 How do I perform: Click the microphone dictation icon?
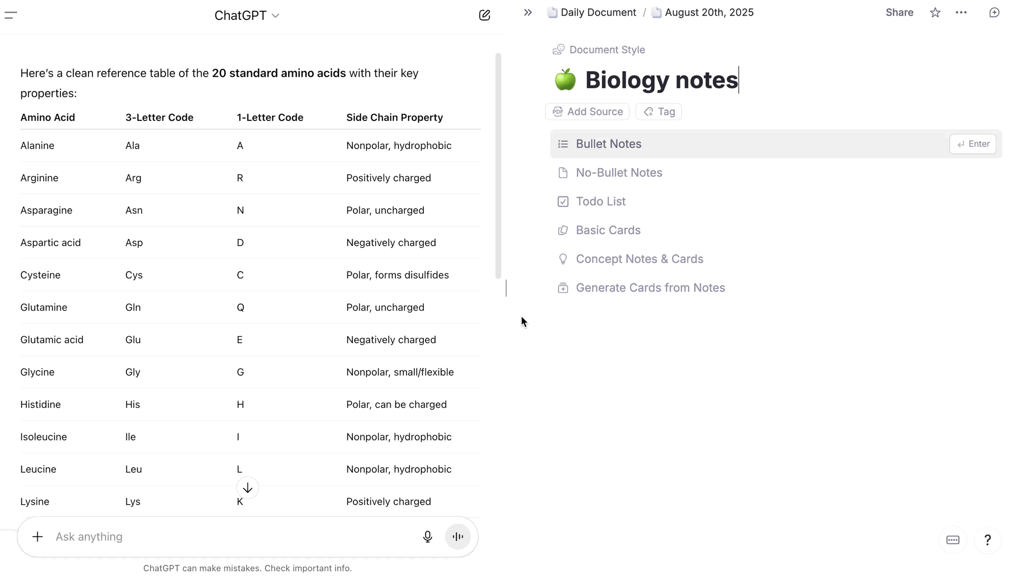pyautogui.click(x=427, y=536)
